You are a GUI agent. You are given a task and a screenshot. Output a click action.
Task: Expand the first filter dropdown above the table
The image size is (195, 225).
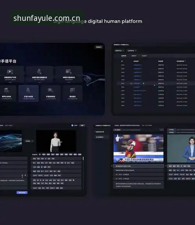pyautogui.click(x=119, y=50)
